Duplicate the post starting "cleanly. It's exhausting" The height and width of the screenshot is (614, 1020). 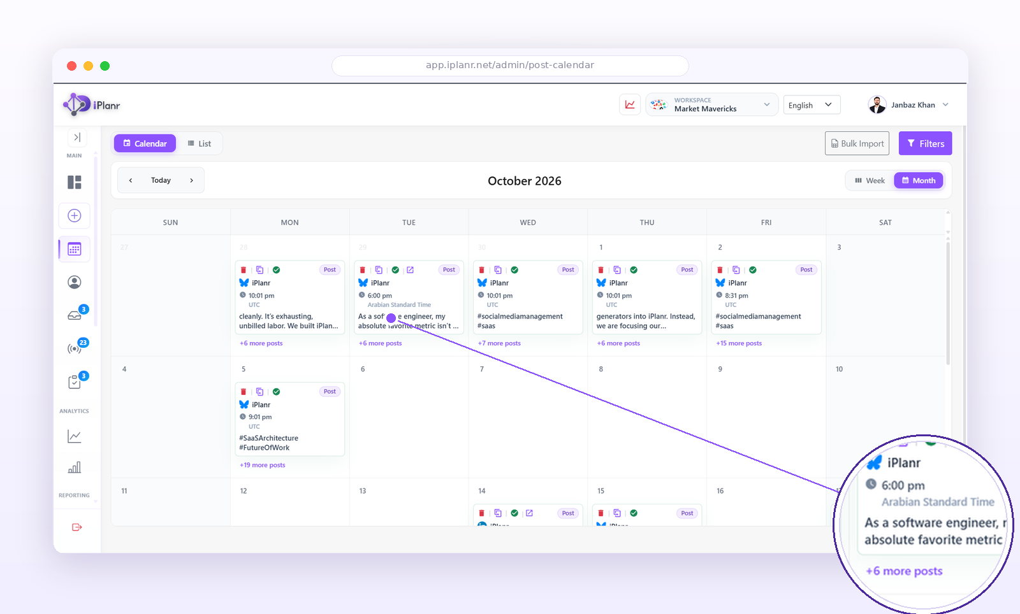(x=259, y=270)
